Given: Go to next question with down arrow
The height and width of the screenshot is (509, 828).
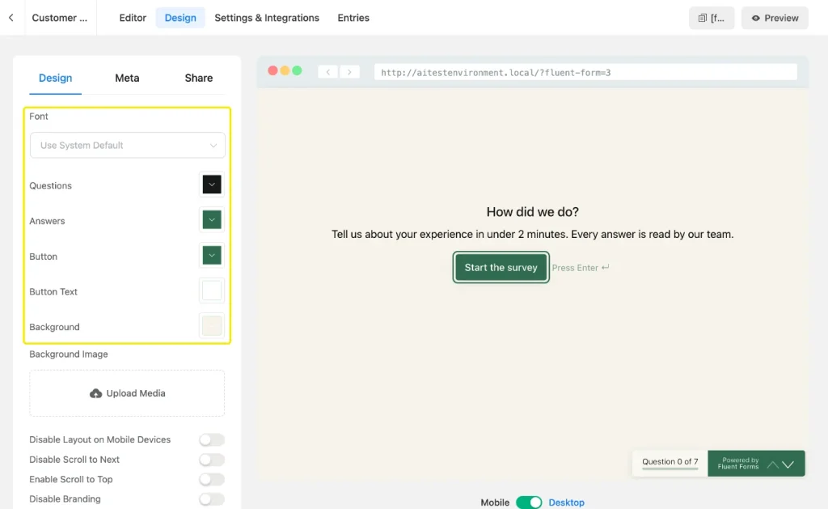Looking at the screenshot, I should click(788, 464).
